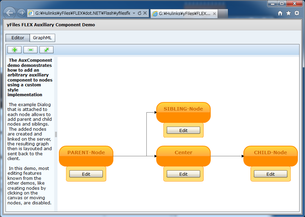Select the G:¥Hulinks¥yFiles¥FLEX... browser tab

184,14
